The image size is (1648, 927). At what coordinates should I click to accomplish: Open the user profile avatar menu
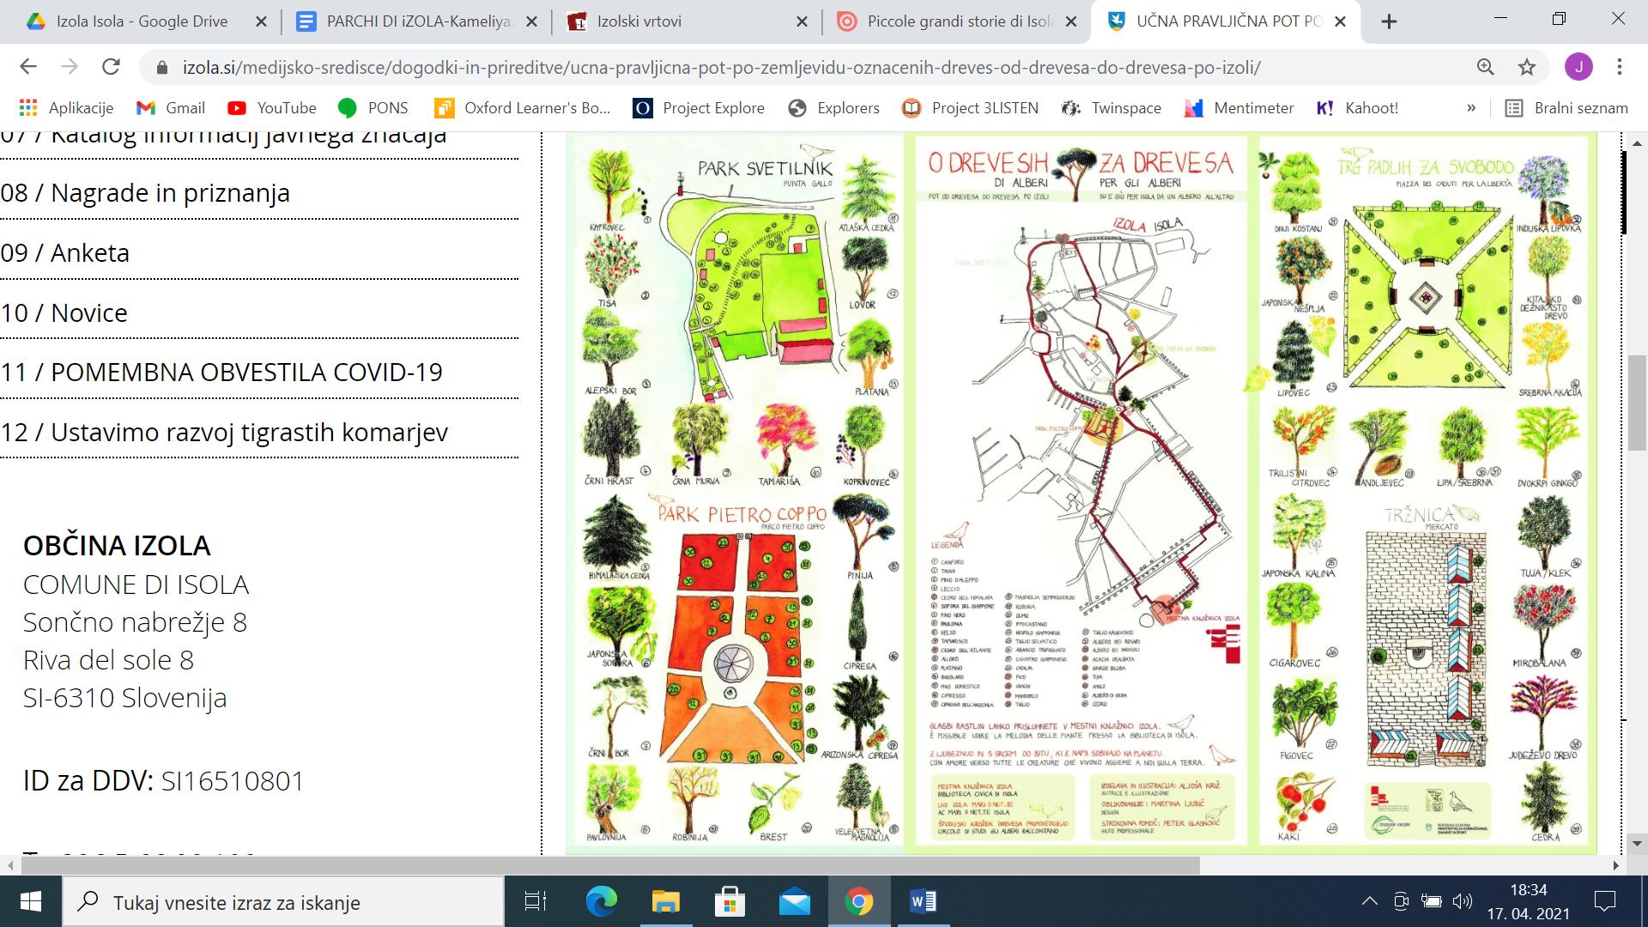point(1578,67)
